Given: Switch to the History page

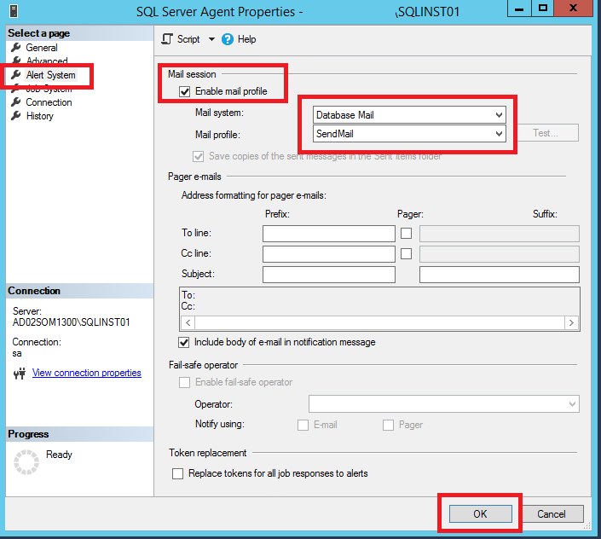Looking at the screenshot, I should [40, 116].
